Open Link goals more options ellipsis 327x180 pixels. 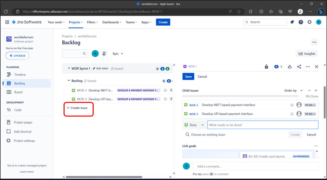[316, 146]
